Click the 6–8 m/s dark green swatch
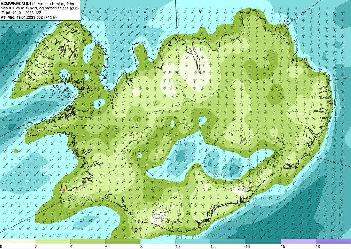Viewport: 351px width, 249px height. [x=123, y=241]
